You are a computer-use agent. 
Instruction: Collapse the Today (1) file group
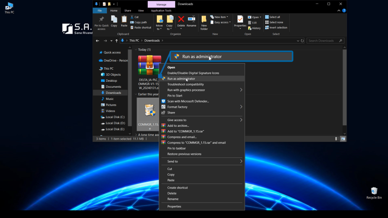coord(136,50)
